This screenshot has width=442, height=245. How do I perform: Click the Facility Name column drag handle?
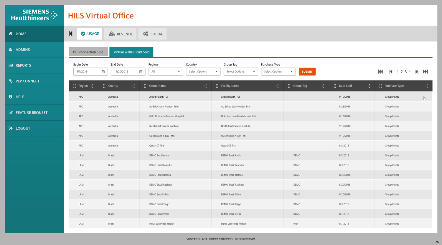(x=217, y=86)
